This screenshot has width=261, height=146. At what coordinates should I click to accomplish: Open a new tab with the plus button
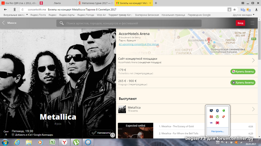click(x=156, y=3)
